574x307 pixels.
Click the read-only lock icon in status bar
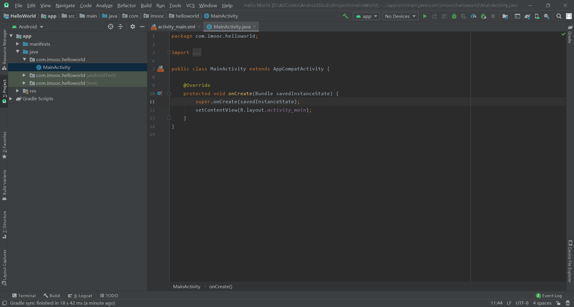[558, 303]
